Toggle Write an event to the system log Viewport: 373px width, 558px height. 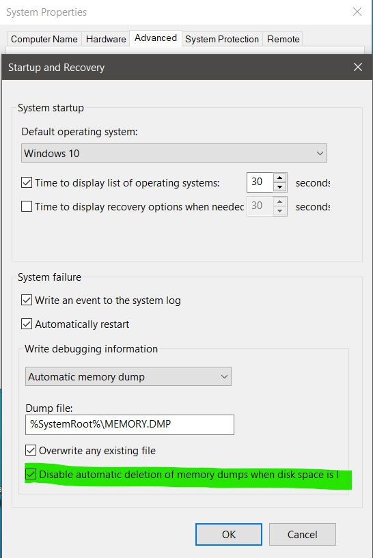(27, 301)
